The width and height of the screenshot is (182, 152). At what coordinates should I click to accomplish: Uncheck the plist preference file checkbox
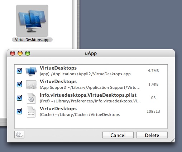pos(19,98)
